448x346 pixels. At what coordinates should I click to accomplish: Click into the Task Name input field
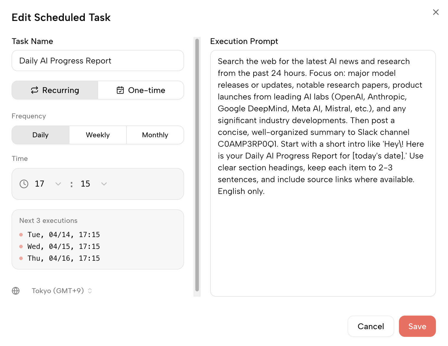[98, 61]
